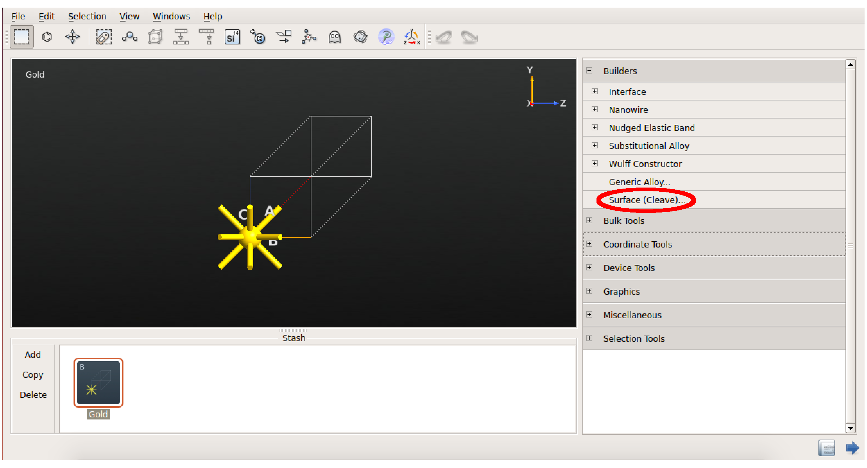Click the tag selection tool icon
Image resolution: width=867 pixels, height=468 pixels.
tap(104, 37)
